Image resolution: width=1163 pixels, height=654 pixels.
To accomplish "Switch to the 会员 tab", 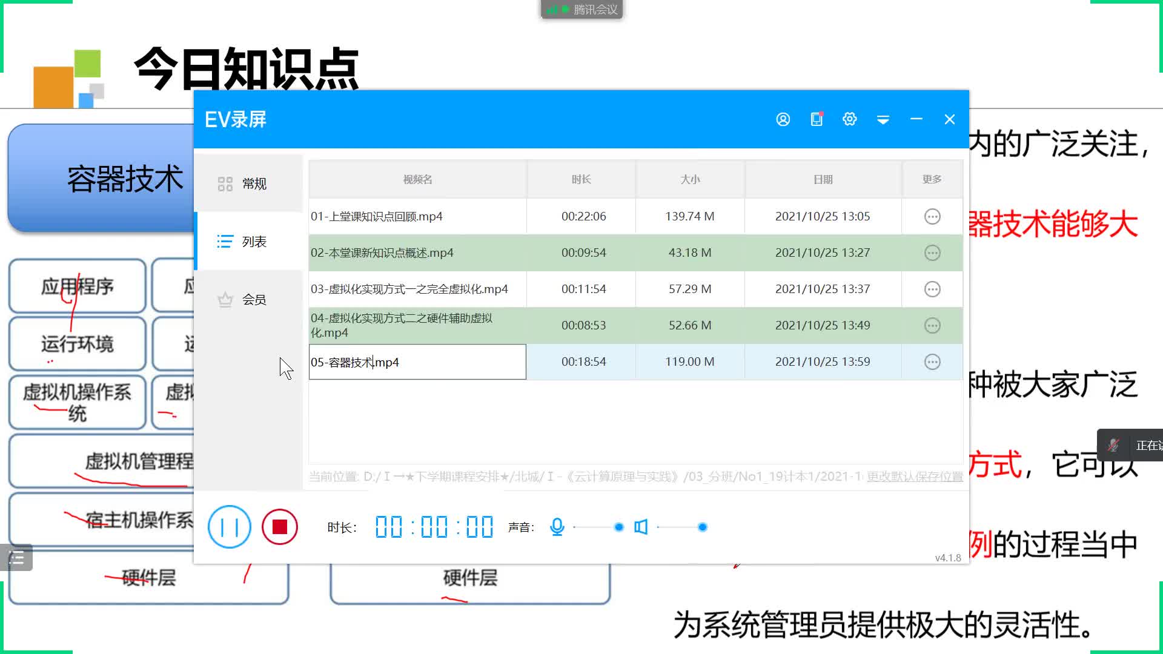I will (x=248, y=300).
